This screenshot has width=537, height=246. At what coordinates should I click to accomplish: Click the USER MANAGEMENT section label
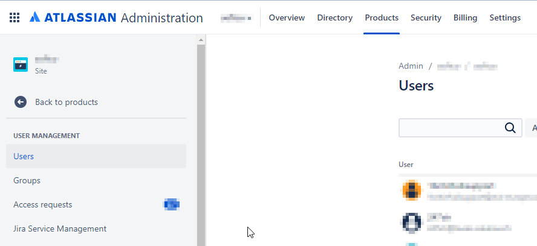(47, 136)
